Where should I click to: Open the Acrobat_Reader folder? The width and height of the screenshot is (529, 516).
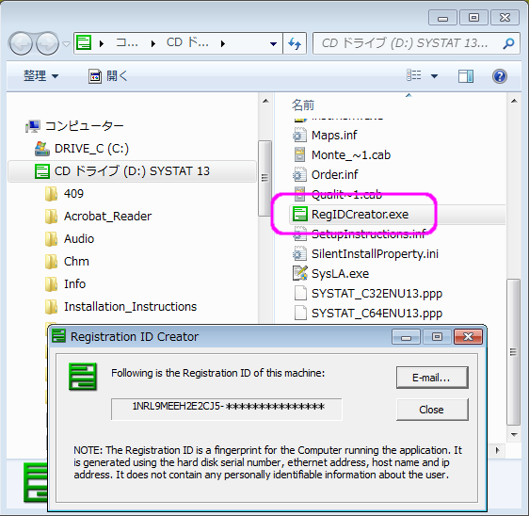coord(107,217)
